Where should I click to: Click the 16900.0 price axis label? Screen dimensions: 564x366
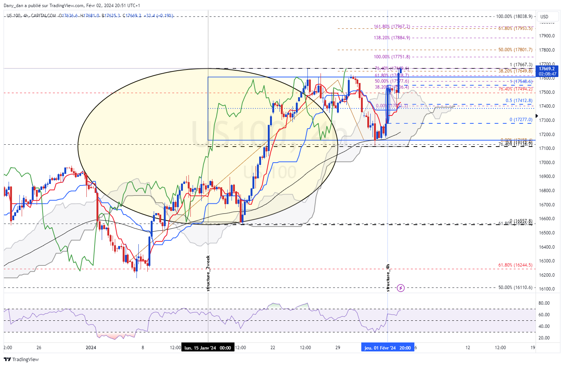pyautogui.click(x=547, y=176)
